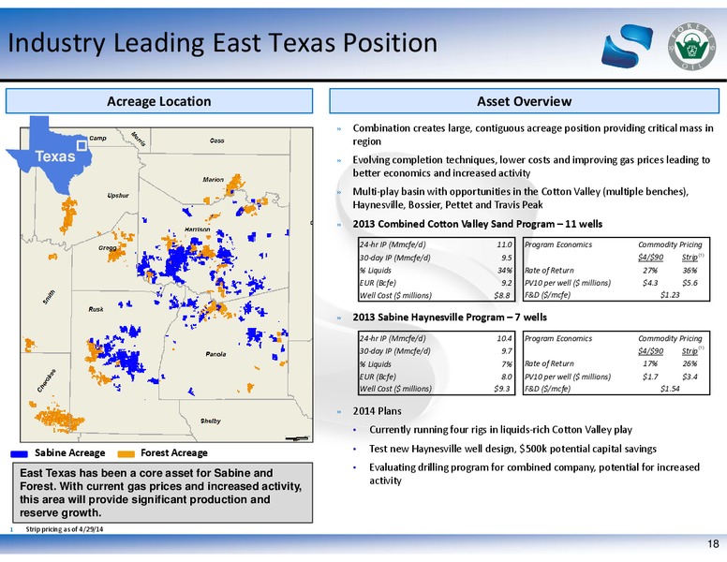The image size is (727, 562).
Task: Click 'Evaluating drilling program for combined company' bullet
Action: [534, 473]
